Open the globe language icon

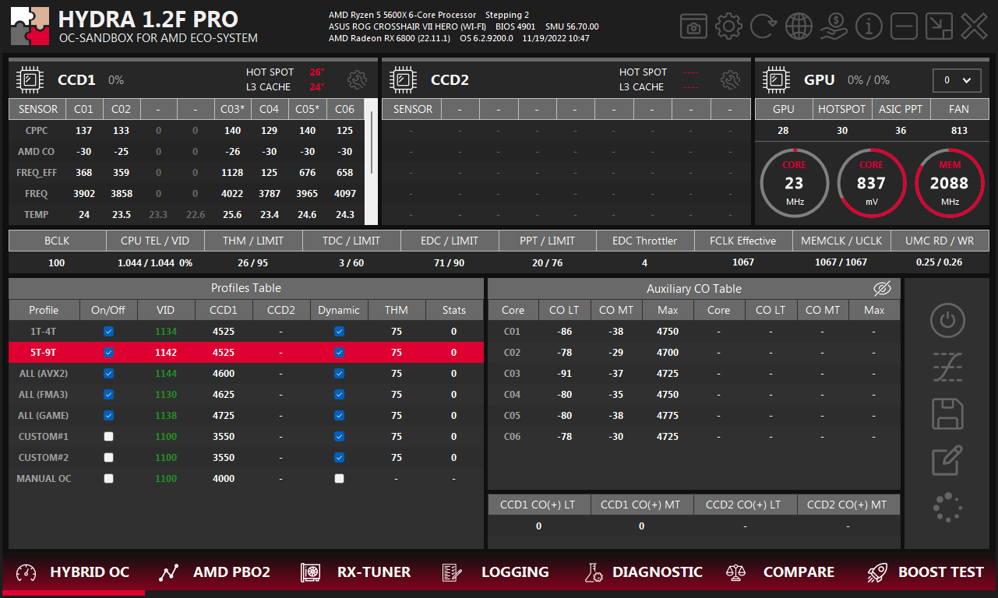pyautogui.click(x=799, y=26)
